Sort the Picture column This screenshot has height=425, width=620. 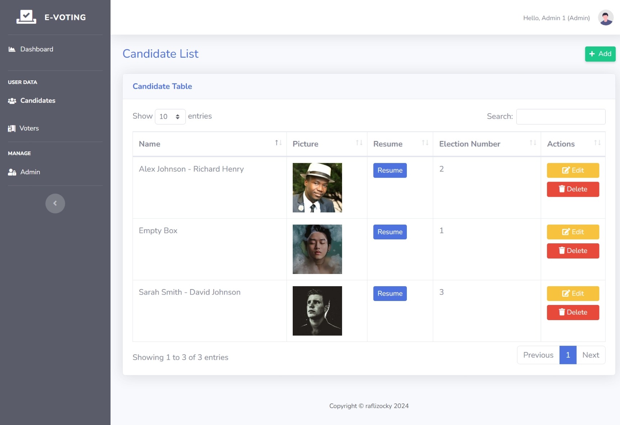click(x=359, y=143)
